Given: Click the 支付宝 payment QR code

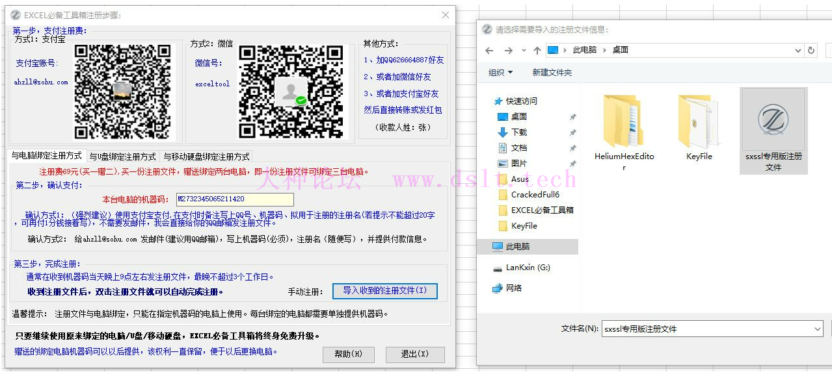Looking at the screenshot, I should 123,92.
